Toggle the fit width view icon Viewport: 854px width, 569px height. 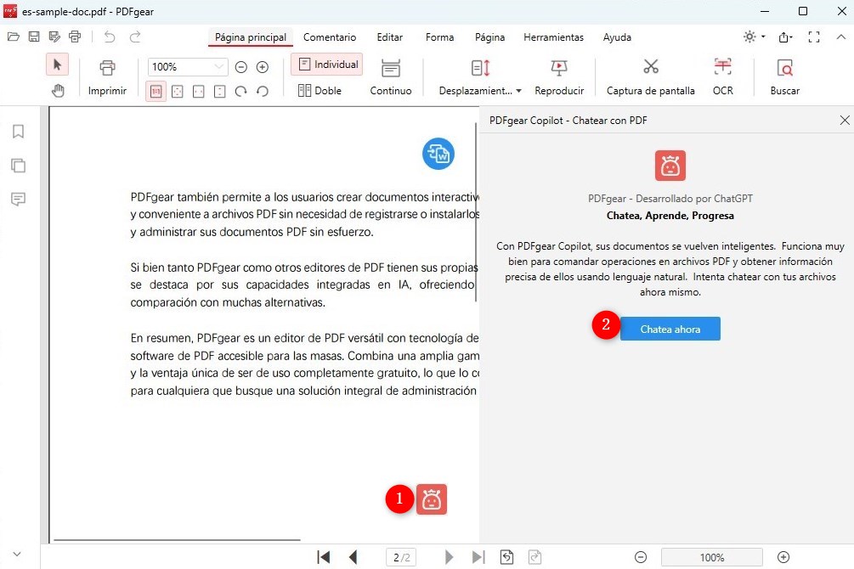[198, 92]
